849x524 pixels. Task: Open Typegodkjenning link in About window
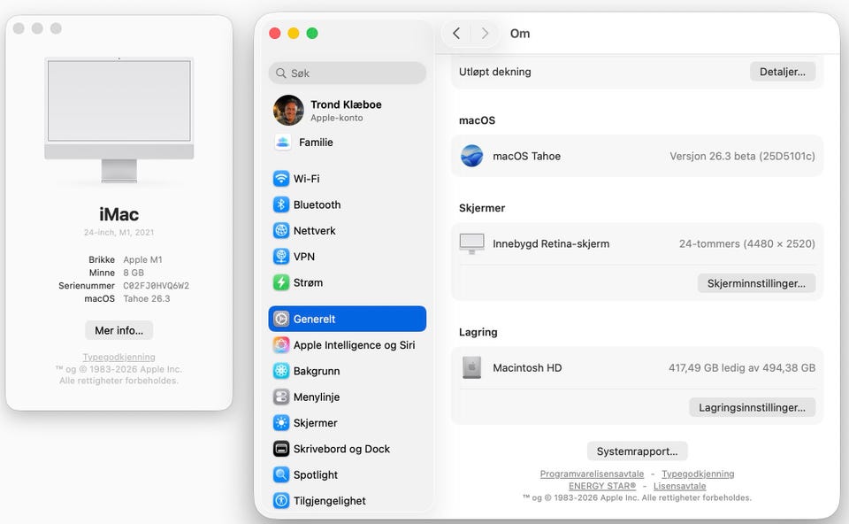coord(119,357)
